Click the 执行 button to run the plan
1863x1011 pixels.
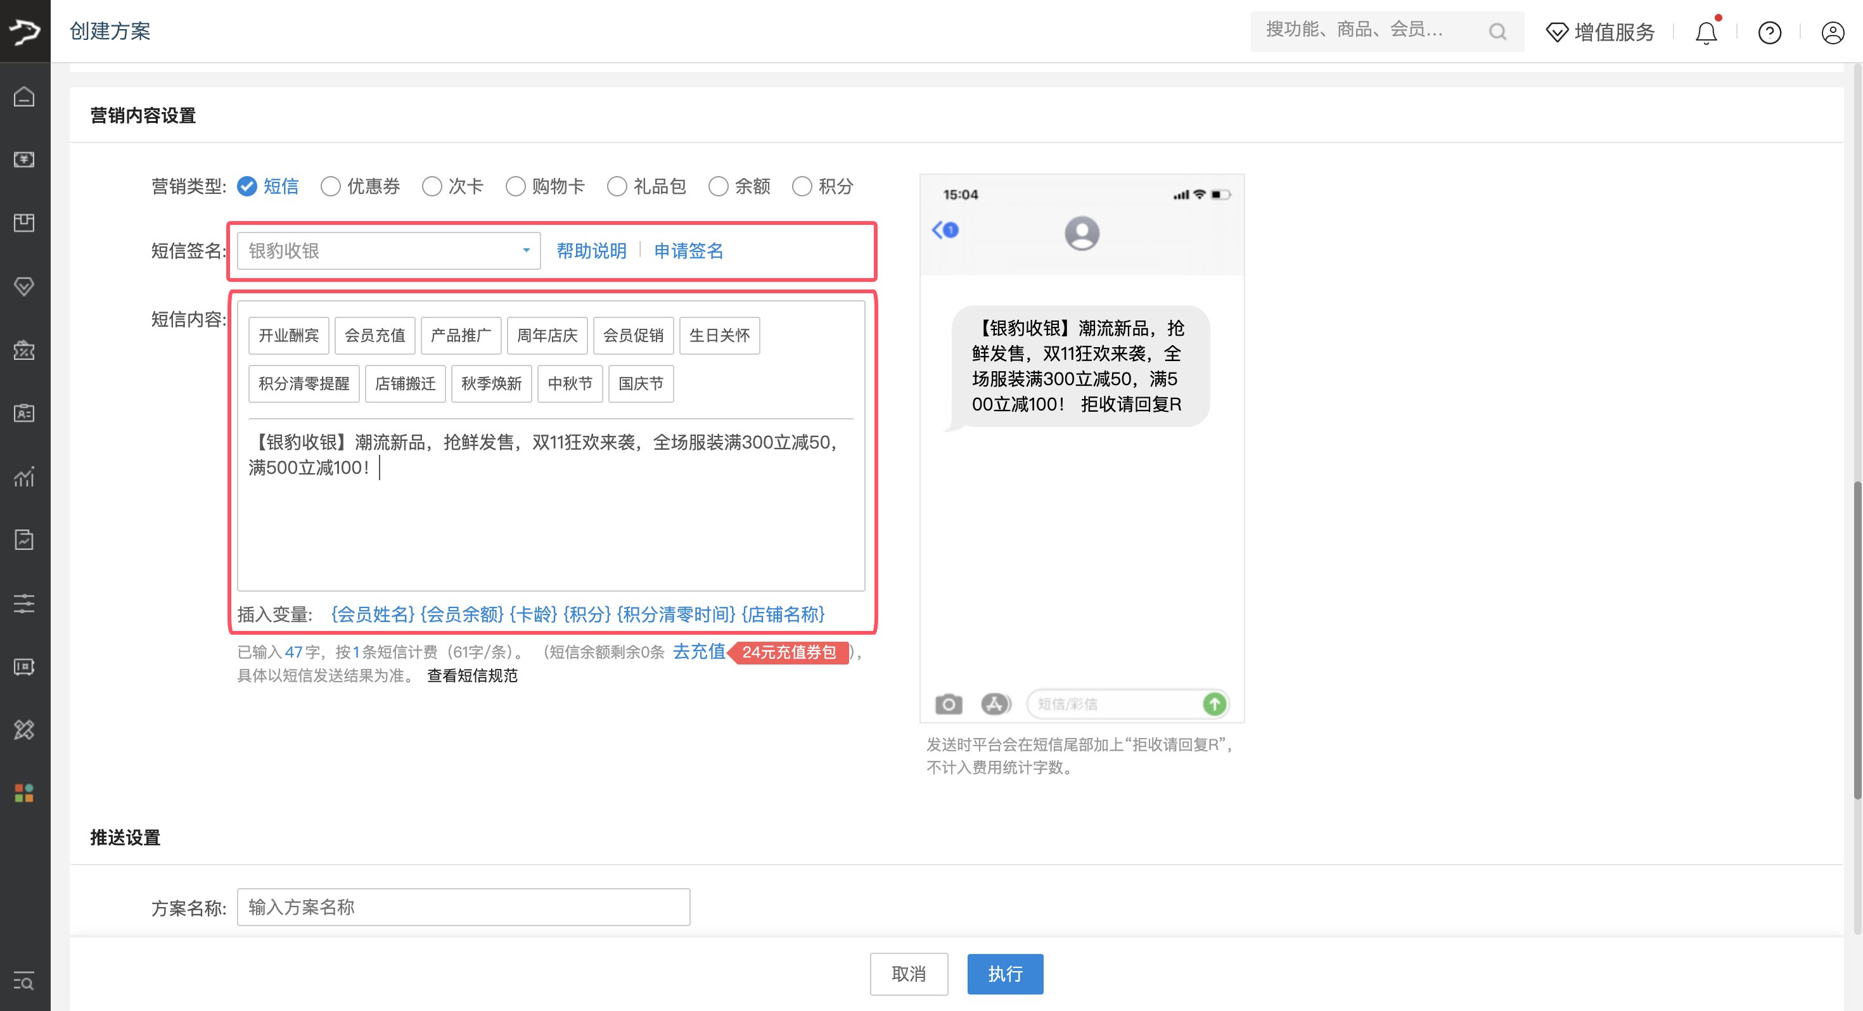tap(1004, 974)
